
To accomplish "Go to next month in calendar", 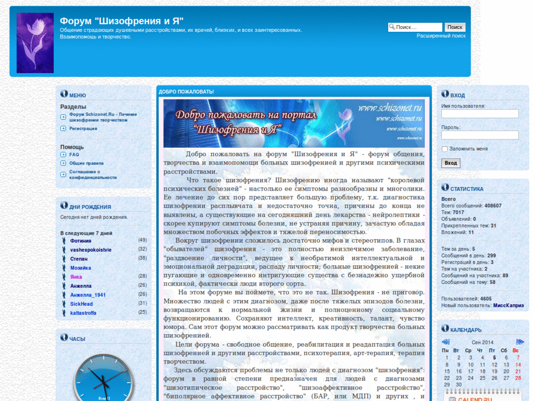I will [520, 342].
